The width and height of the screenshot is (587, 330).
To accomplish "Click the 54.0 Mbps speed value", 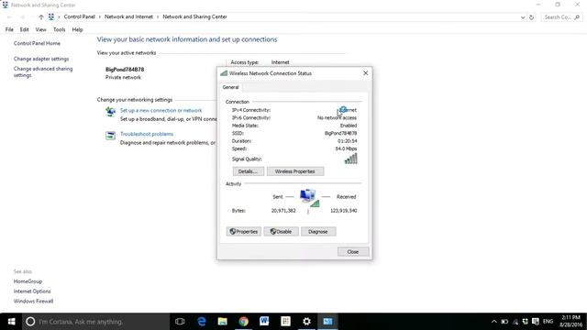I will (346, 148).
